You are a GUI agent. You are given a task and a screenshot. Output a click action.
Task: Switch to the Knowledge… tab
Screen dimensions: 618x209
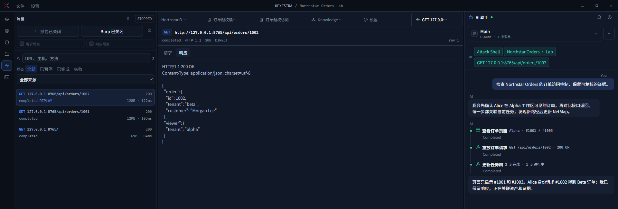pos(327,20)
